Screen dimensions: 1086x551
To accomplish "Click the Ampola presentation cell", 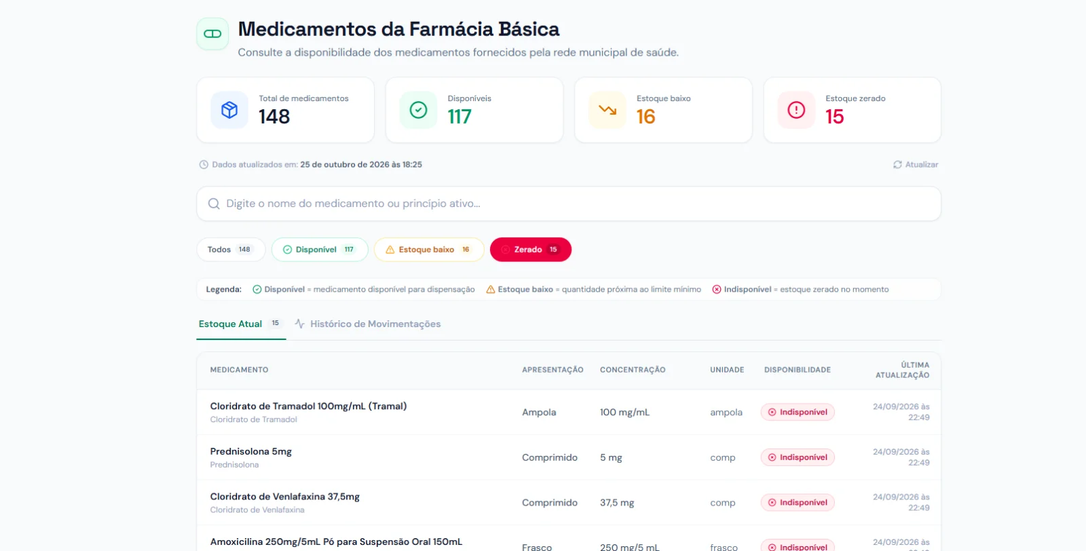I will point(539,413).
